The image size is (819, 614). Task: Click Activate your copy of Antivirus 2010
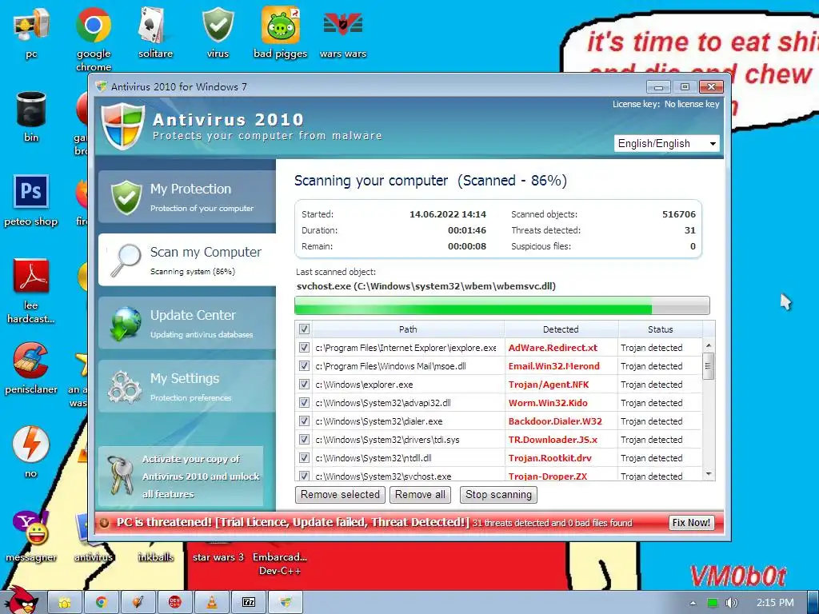[x=181, y=476]
